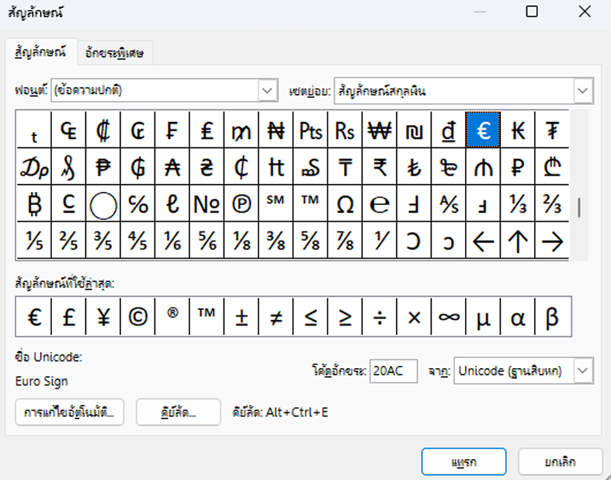Image resolution: width=611 pixels, height=480 pixels.
Task: Select the Bitcoin symbol in the grid
Action: (34, 205)
